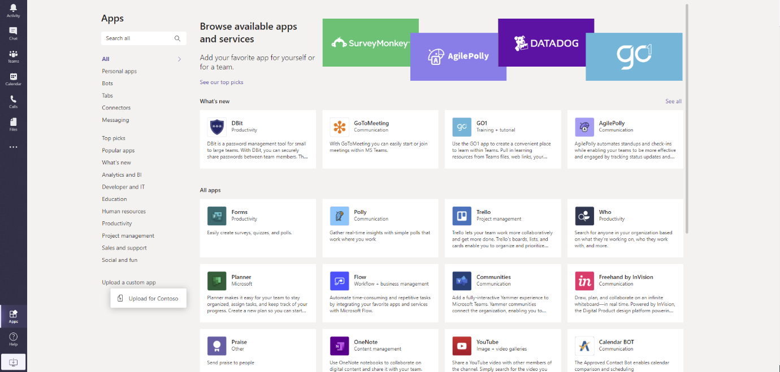Open the Polly app icon
This screenshot has width=780, height=372.
coord(339,216)
